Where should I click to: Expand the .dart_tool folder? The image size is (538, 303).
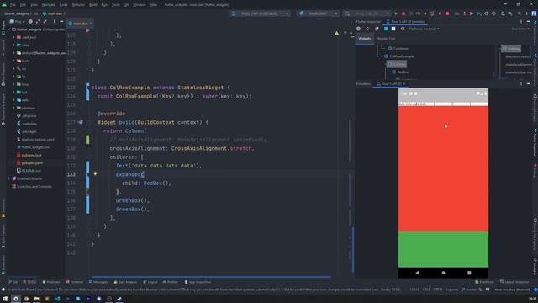click(14, 37)
